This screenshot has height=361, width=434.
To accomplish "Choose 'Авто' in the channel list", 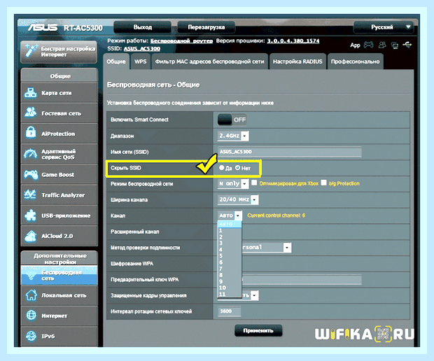I will tap(230, 224).
